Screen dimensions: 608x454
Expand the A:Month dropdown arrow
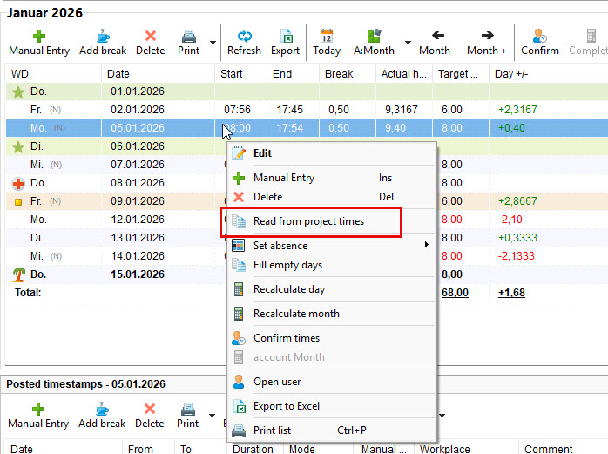[409, 42]
